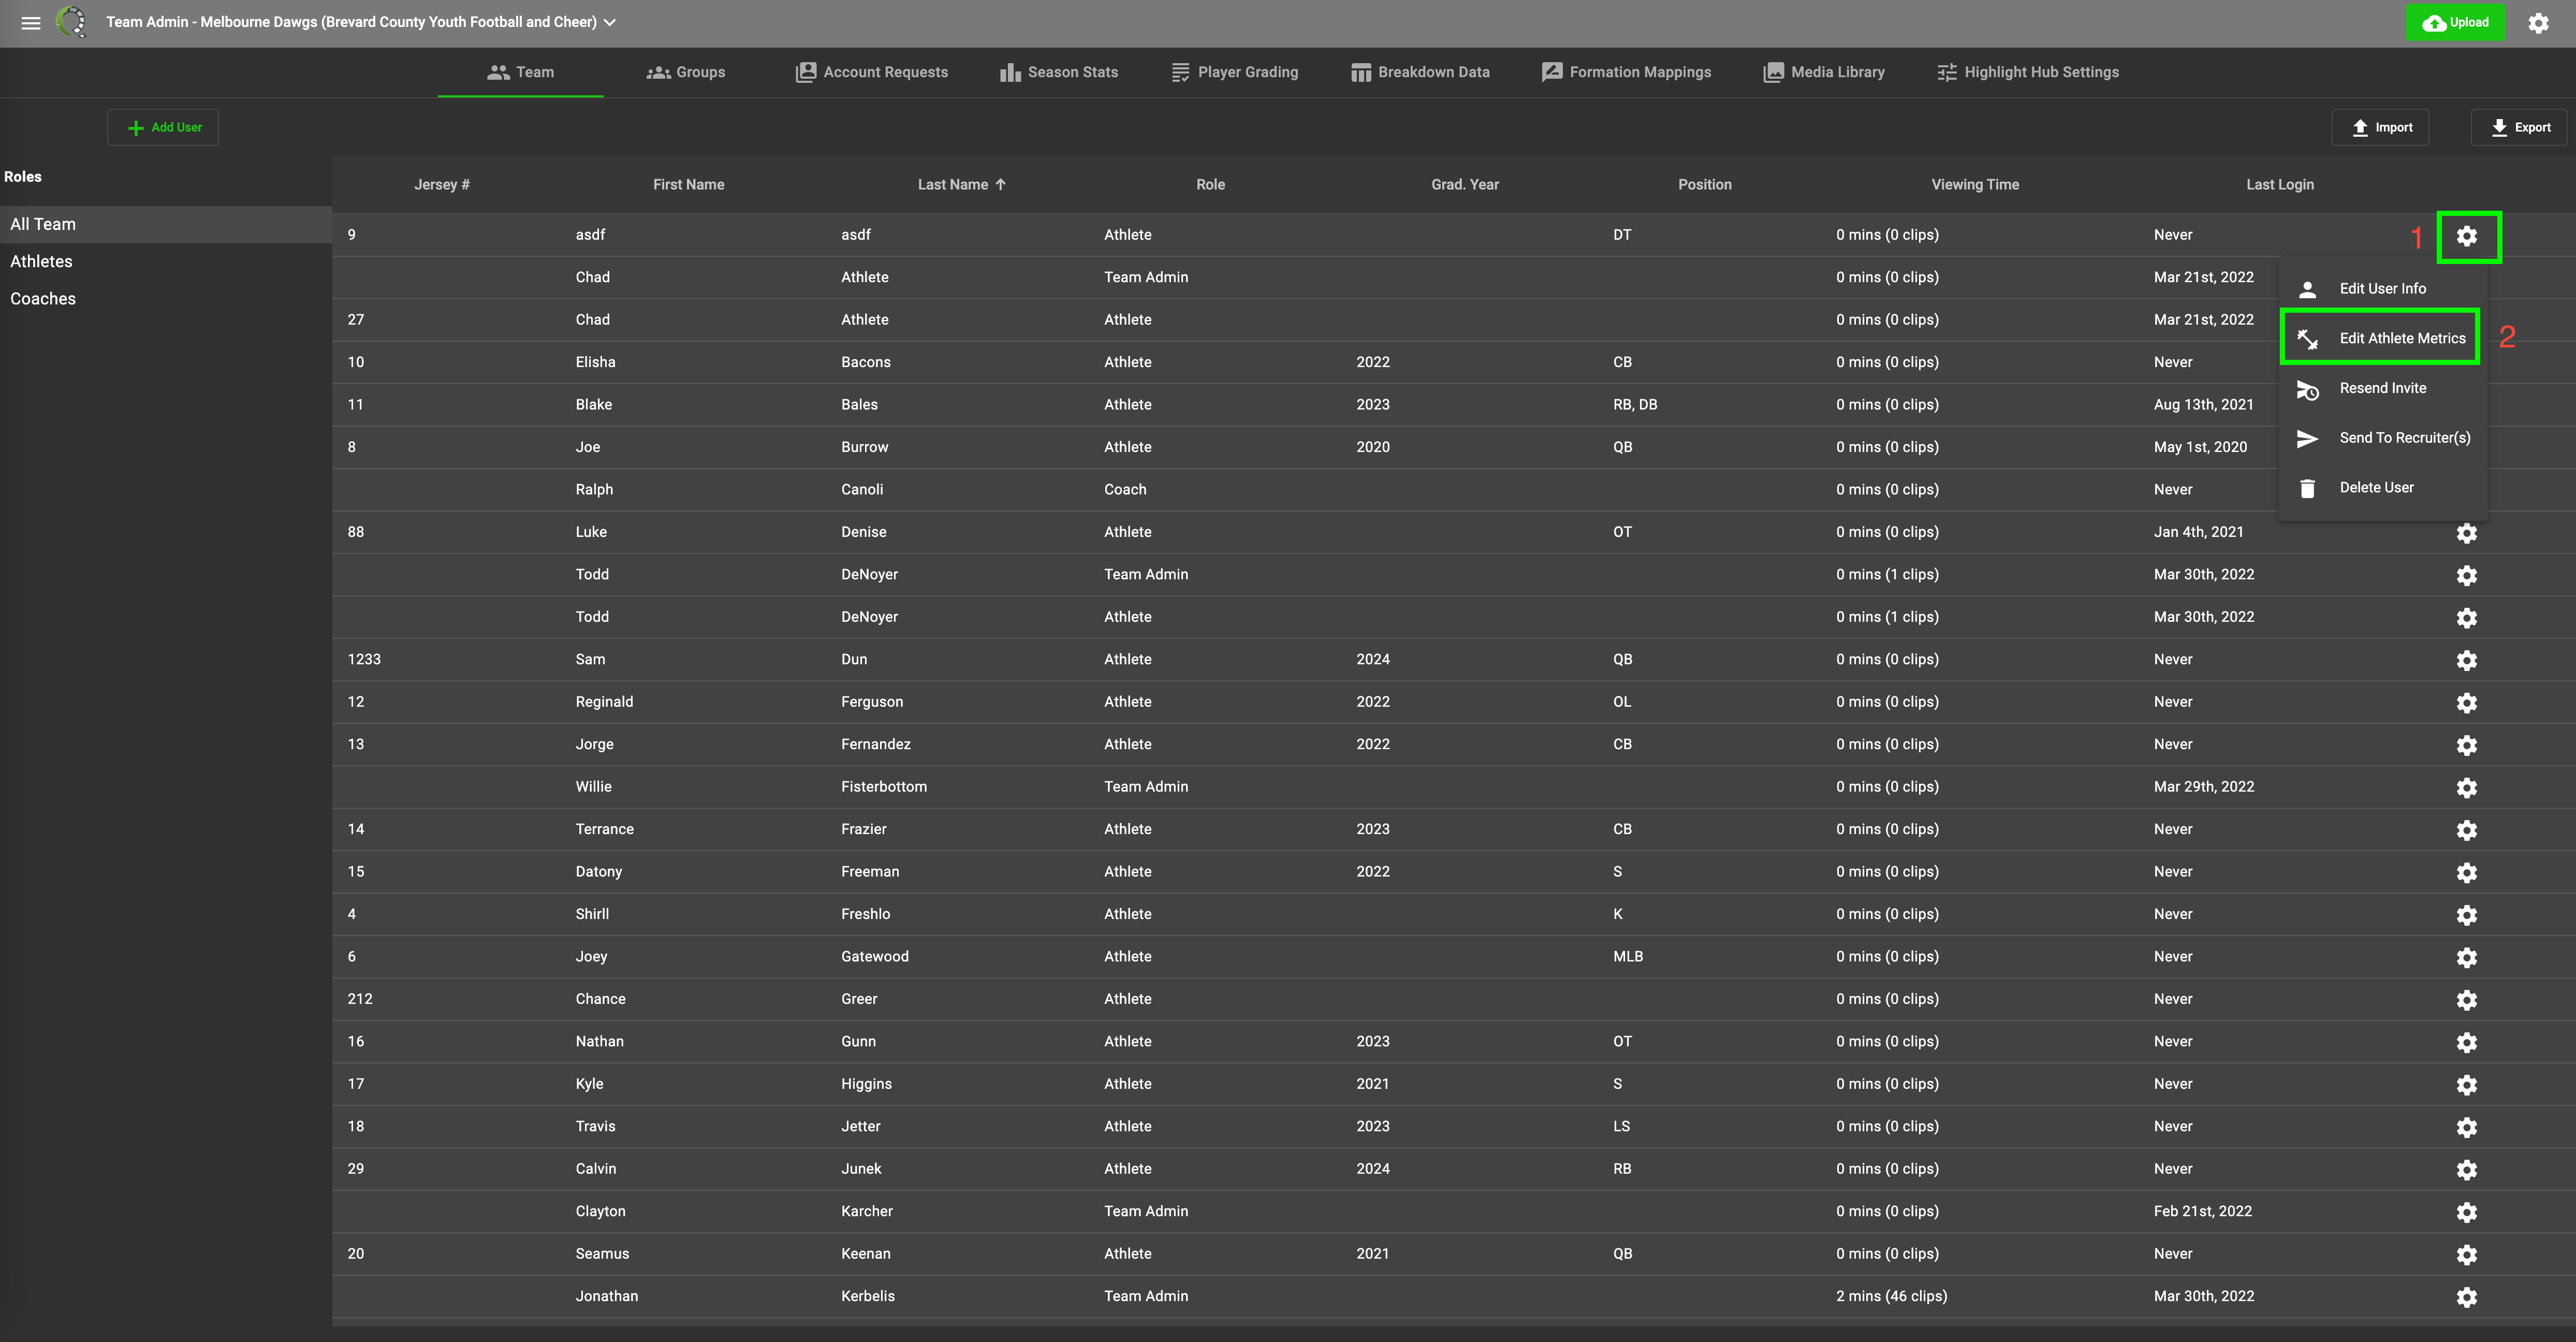
Task: Click the top-right settings gear icon
Action: point(2538,22)
